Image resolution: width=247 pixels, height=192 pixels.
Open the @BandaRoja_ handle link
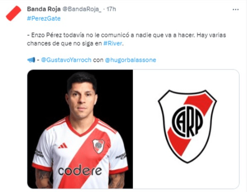(x=82, y=9)
